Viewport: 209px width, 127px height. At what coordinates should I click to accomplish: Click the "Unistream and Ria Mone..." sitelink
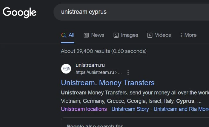(181, 109)
